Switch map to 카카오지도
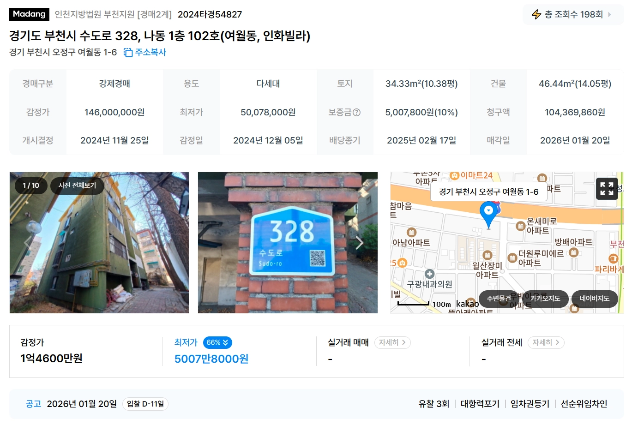Image resolution: width=632 pixels, height=425 pixels. [x=545, y=299]
